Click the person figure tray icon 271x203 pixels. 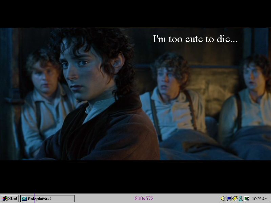tap(241, 199)
